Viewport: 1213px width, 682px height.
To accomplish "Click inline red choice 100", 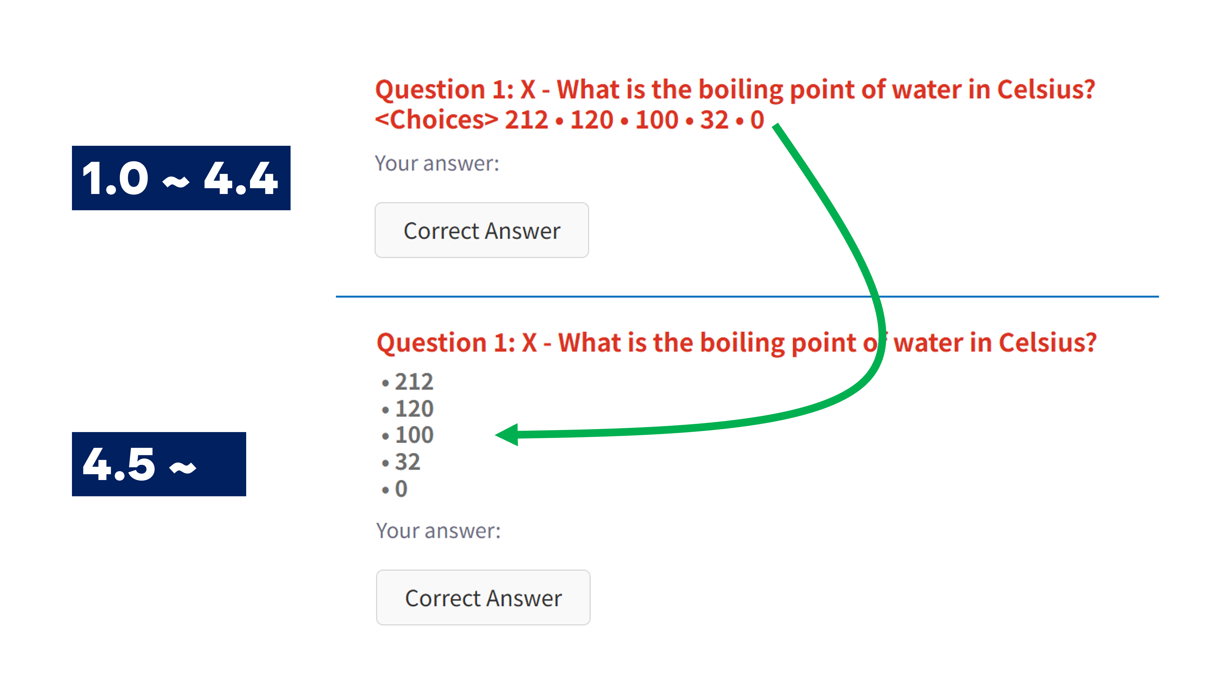I will 657,120.
